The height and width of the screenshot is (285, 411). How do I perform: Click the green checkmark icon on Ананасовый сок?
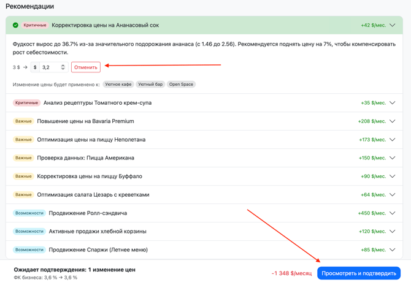15,25
